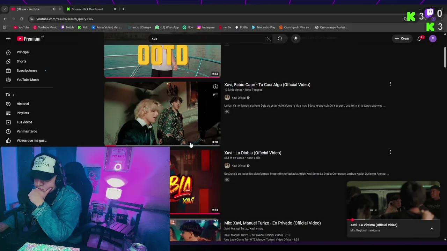
Task: View site information icon in address bar
Action: coord(32,19)
